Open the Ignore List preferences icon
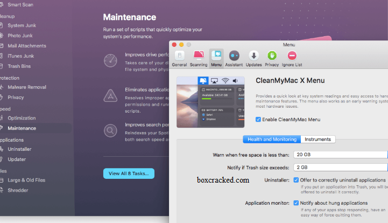 [x=292, y=55]
